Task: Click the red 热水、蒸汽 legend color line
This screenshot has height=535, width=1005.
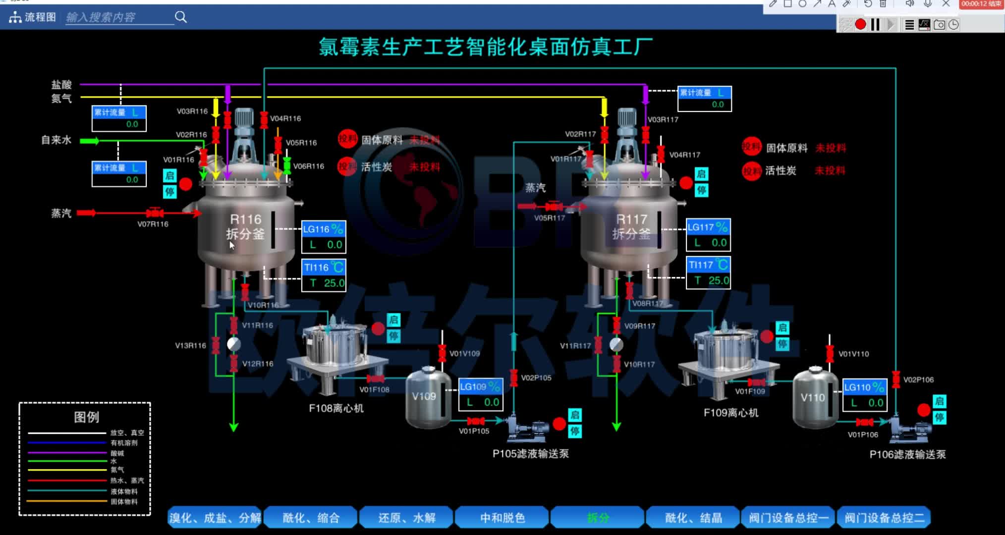Action: click(x=67, y=480)
